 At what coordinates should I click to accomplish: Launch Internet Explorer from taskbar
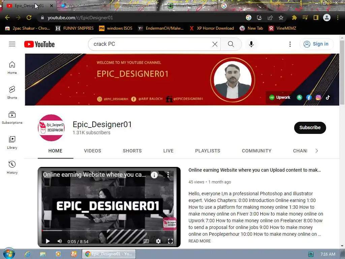(27, 254)
